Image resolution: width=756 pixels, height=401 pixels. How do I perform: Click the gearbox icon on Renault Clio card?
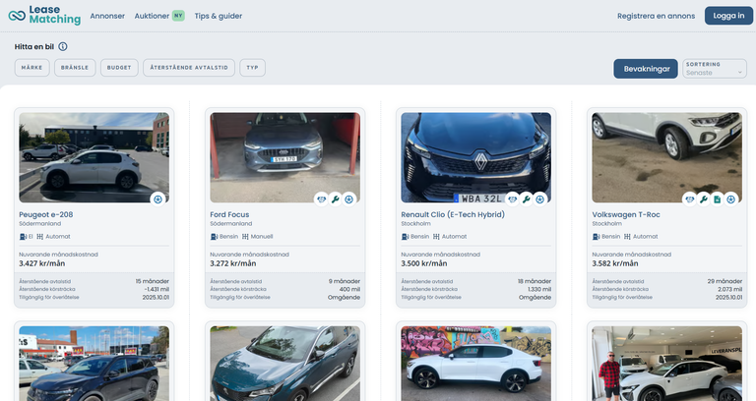pos(436,236)
